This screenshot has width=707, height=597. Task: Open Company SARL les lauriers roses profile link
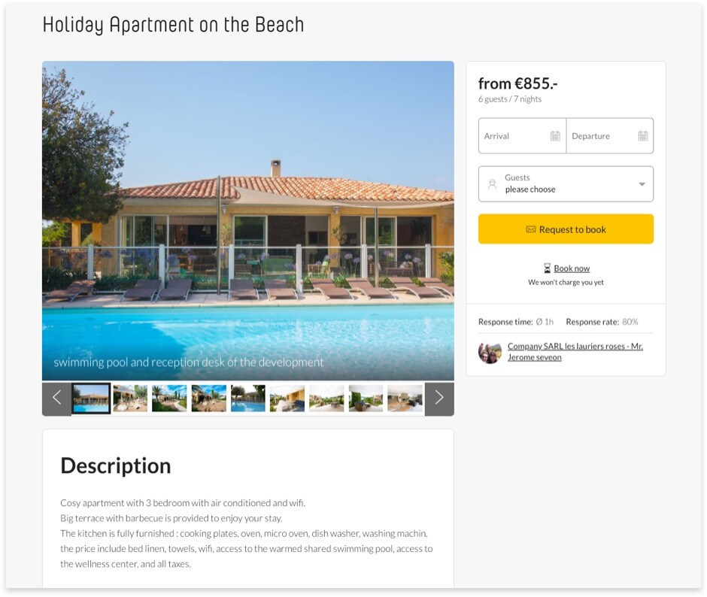575,352
